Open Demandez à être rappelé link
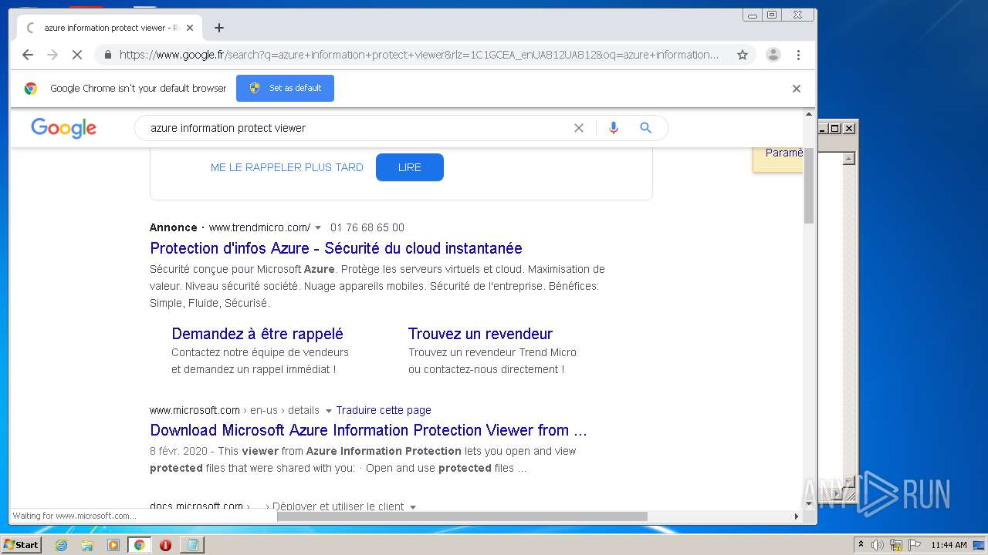Viewport: 988px width, 555px height. (x=257, y=334)
